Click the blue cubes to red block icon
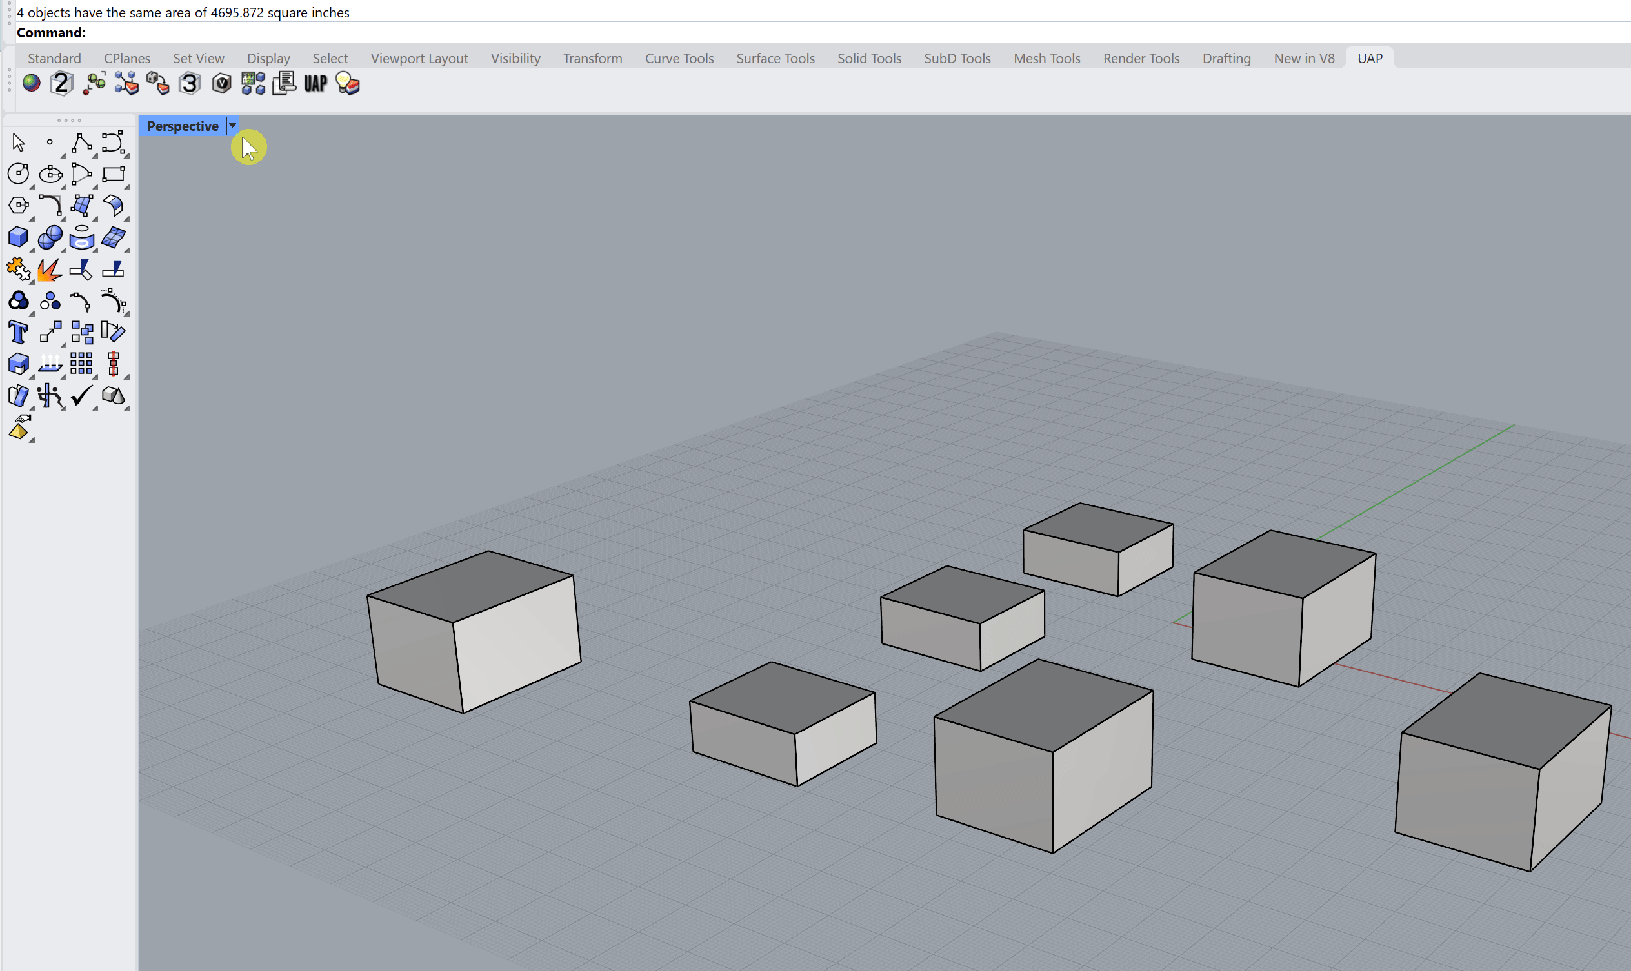This screenshot has height=971, width=1631. tap(126, 84)
